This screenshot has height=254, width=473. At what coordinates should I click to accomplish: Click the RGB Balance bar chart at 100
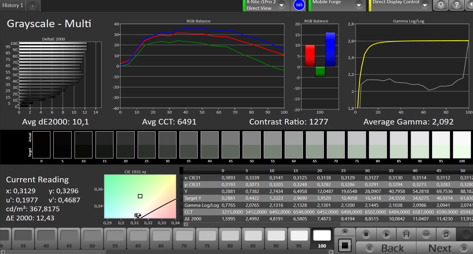[x=320, y=67]
